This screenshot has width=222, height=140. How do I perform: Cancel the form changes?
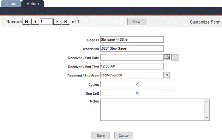click(x=124, y=135)
